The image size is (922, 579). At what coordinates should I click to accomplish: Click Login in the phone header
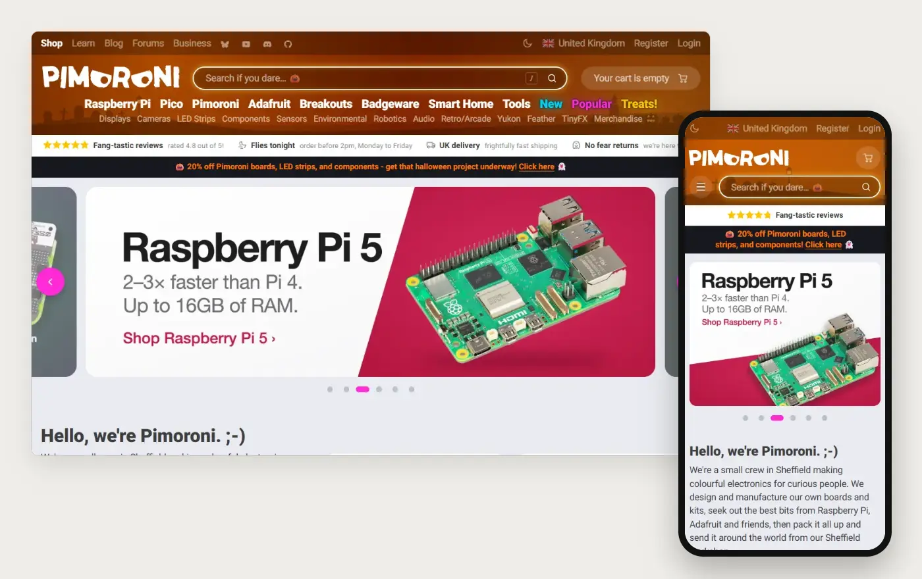869,128
